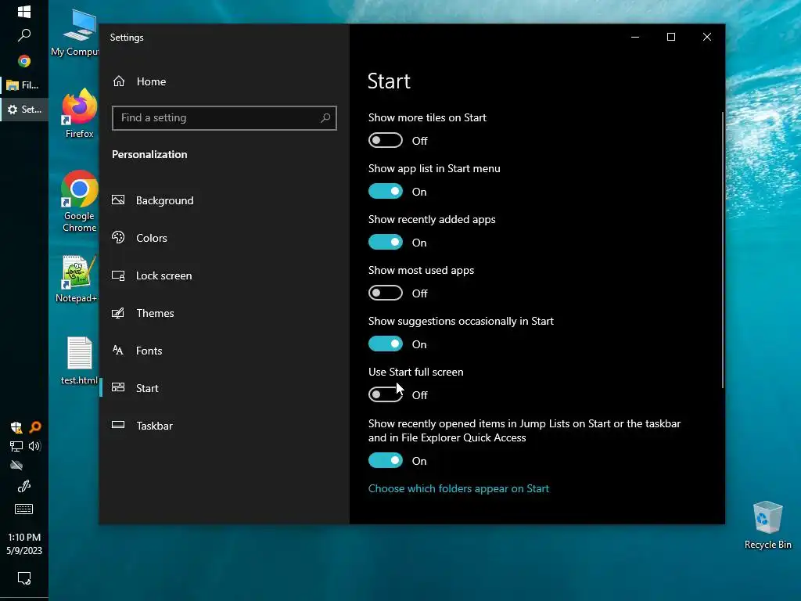801x601 pixels.
Task: Enable Use Start full screen
Action: [386, 394]
